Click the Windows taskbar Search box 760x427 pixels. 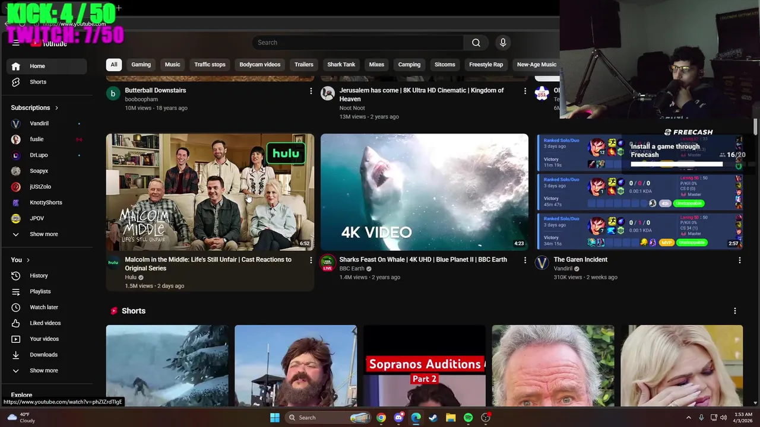[328, 418]
